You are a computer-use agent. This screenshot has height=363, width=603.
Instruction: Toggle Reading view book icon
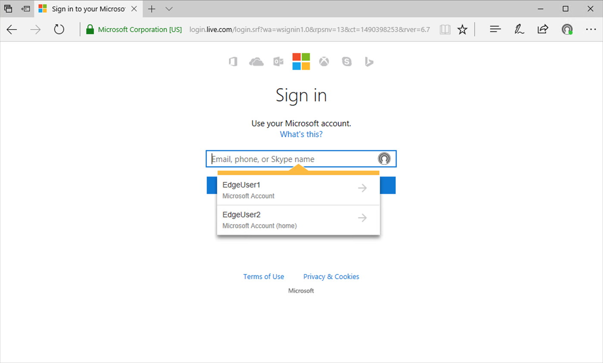click(445, 29)
